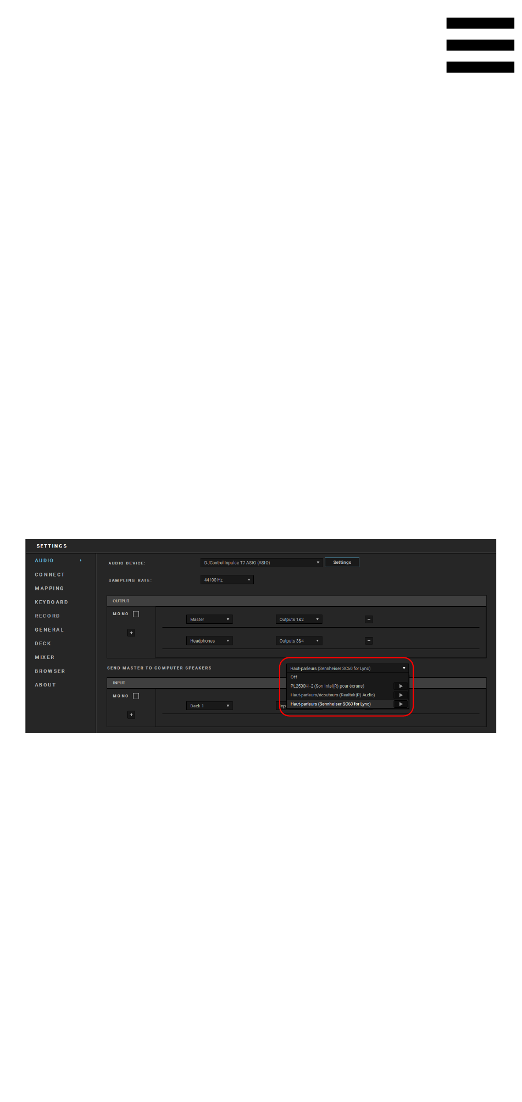Choose PL2530H-2 (Son Intel) from list

327,686
